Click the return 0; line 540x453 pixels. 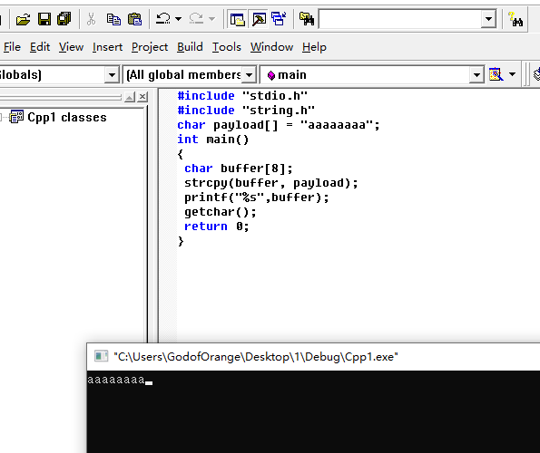point(216,226)
